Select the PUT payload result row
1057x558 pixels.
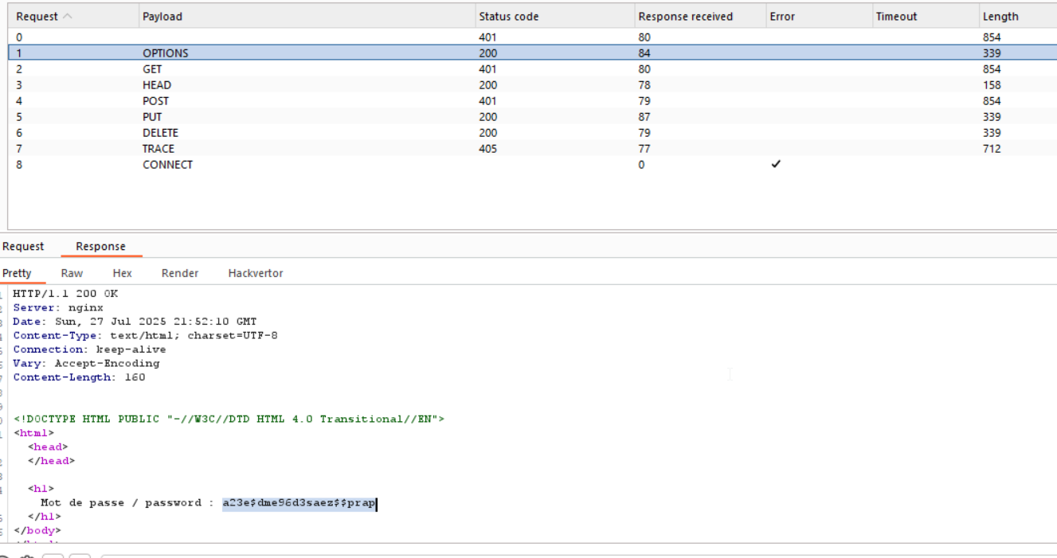coord(152,117)
